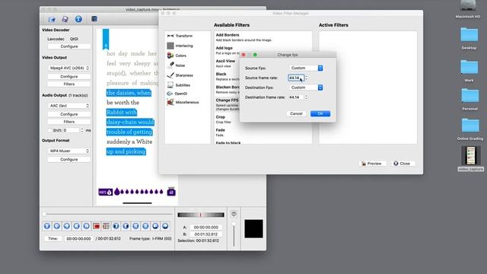This screenshot has height=274, width=487.
Task: Jump to the next keyframe
Action: click(x=86, y=226)
